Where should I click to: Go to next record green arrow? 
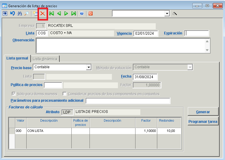point(66,14)
